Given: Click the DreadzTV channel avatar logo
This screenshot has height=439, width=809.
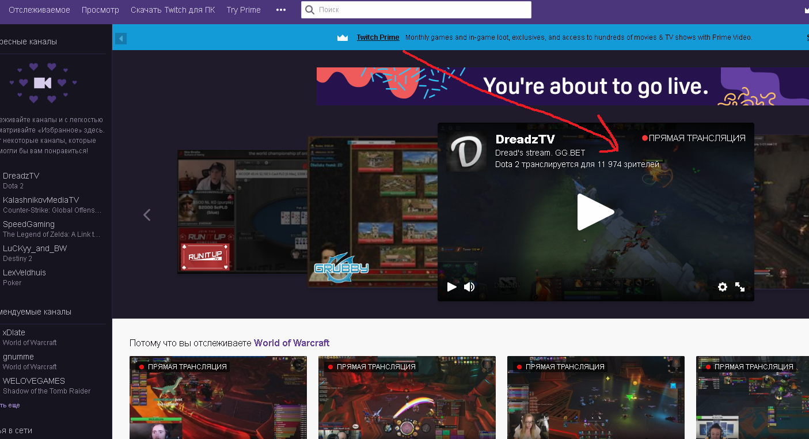Looking at the screenshot, I should coord(467,152).
